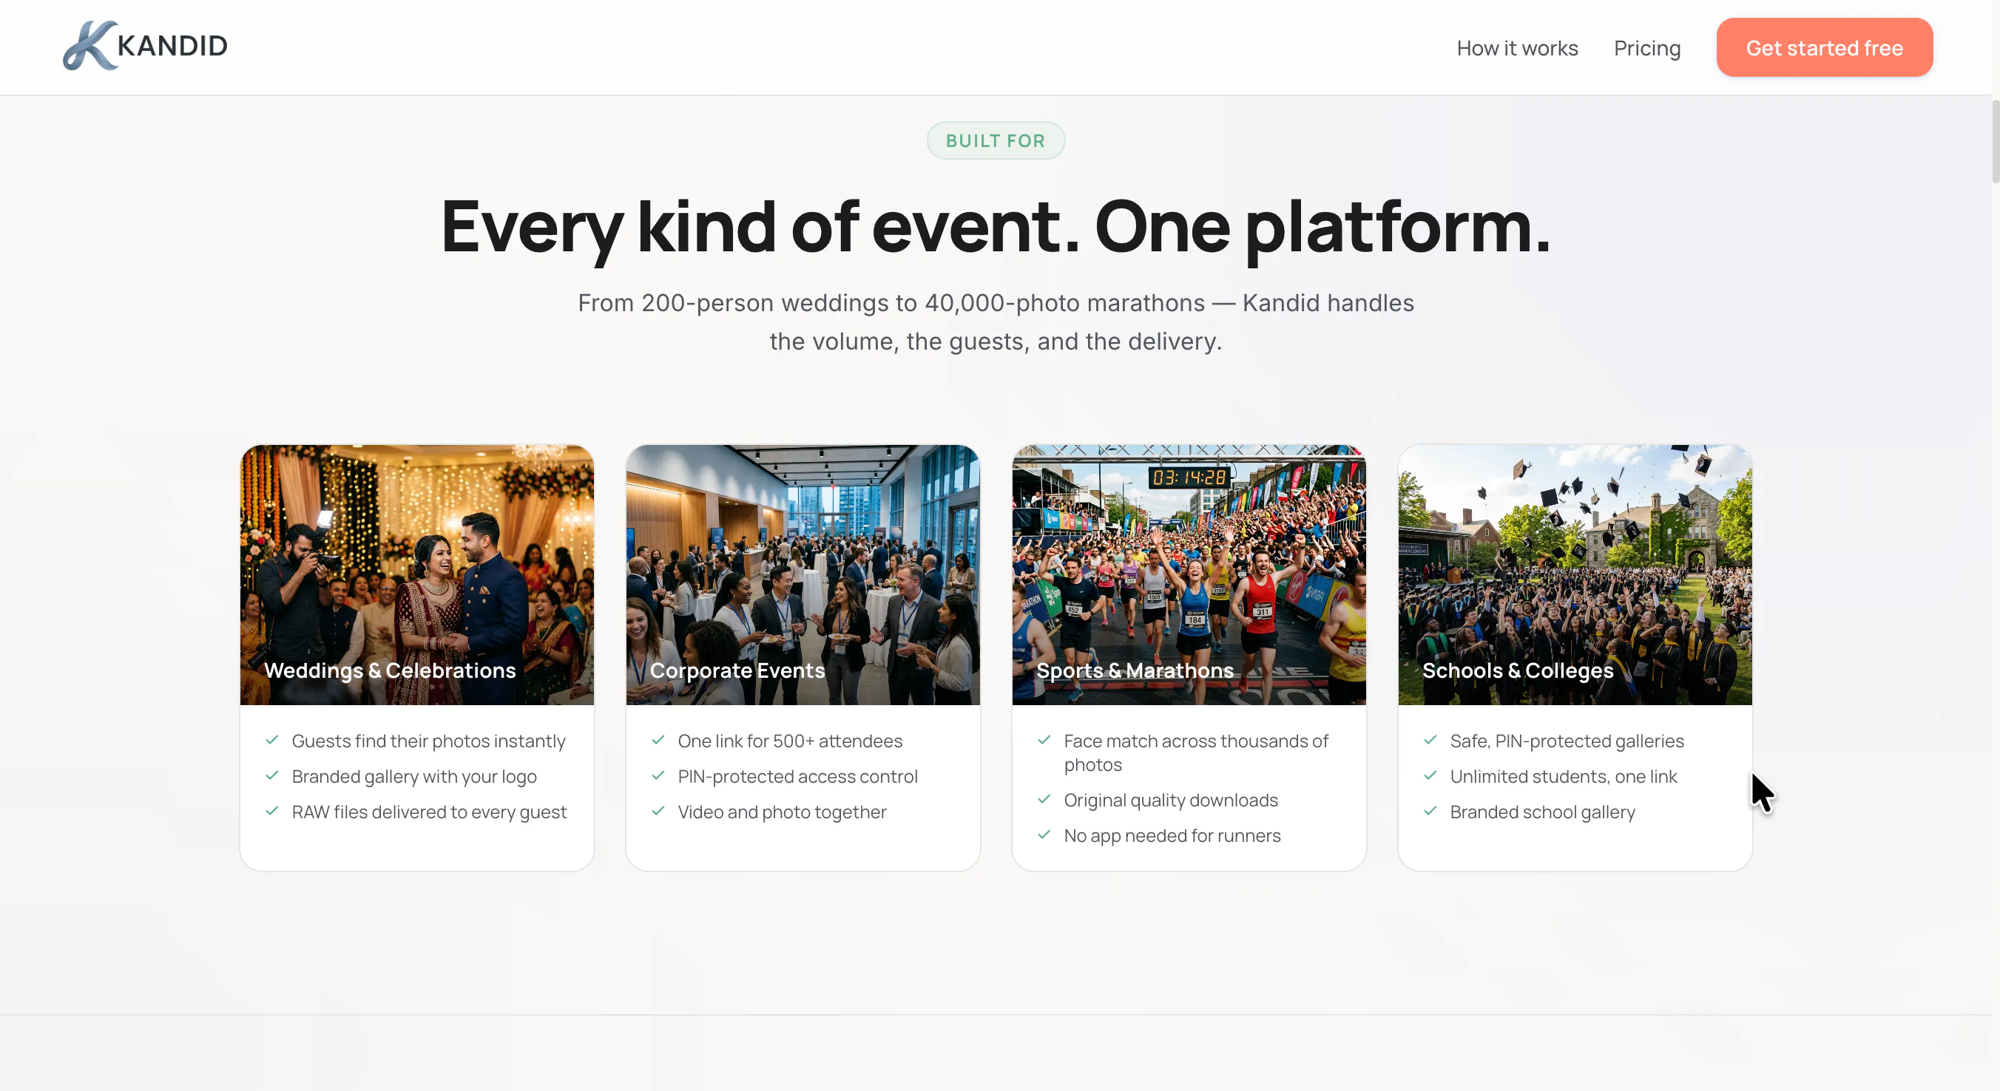
Task: Click subtitle starting 'From 200-person weddings'
Action: 996,322
